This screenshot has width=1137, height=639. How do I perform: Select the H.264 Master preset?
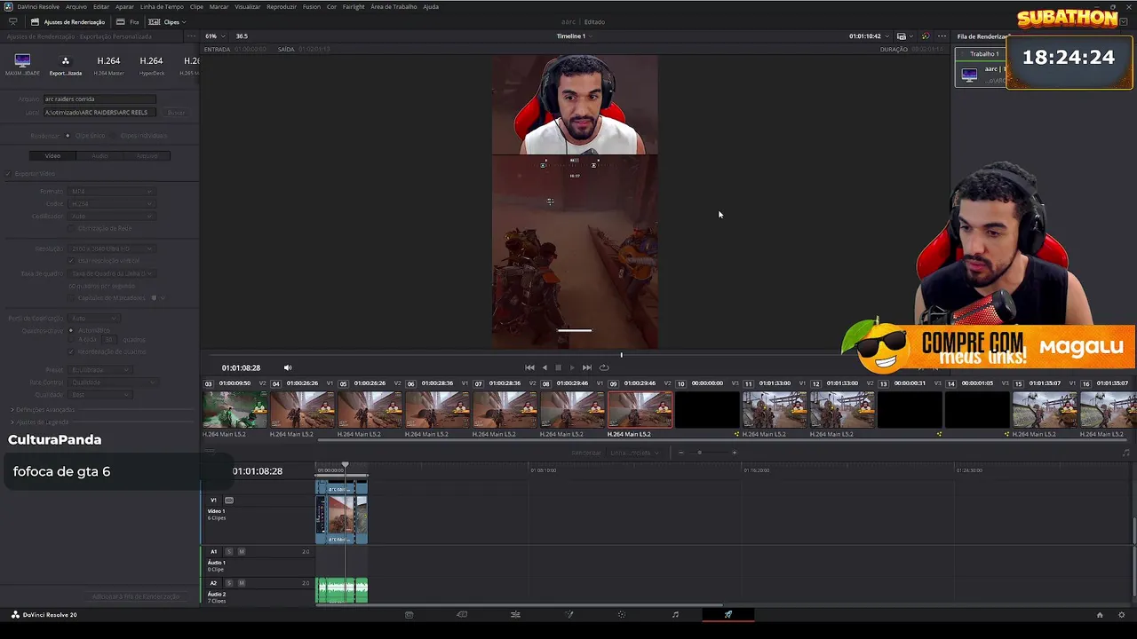click(108, 65)
